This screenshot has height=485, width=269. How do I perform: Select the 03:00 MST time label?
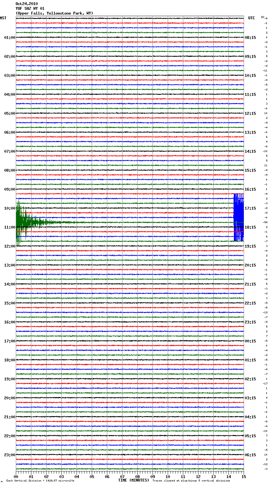[10, 76]
